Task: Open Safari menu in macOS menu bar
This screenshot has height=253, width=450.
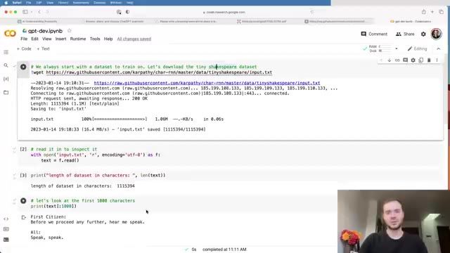Action: pos(17,3)
